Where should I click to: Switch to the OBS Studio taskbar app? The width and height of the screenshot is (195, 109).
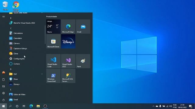[45, 106]
